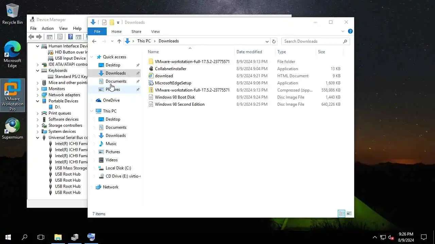Click Properties quick access toolbar icon
The width and height of the screenshot is (435, 244).
click(x=104, y=22)
